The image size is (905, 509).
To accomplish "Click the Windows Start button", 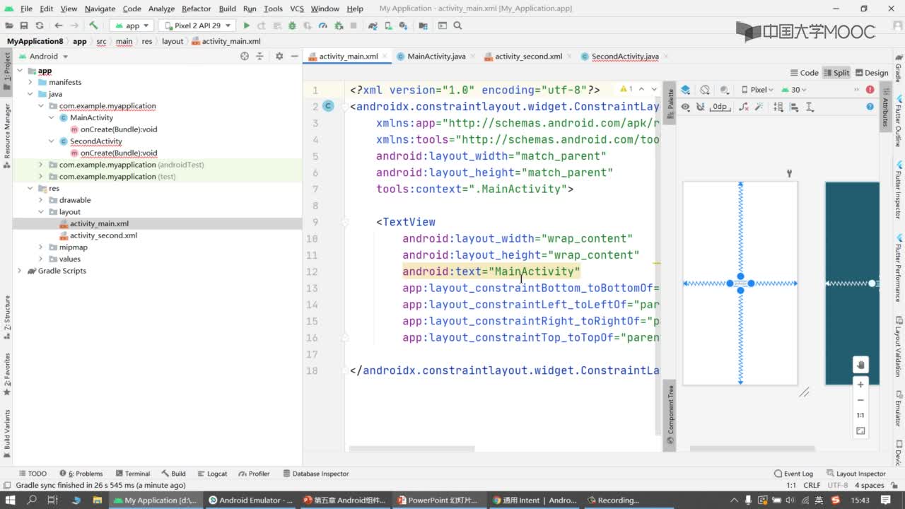I will click(x=11, y=500).
